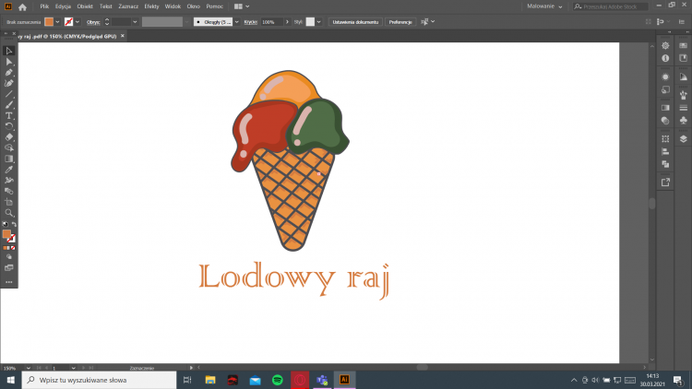Screen dimensions: 692x389
Task: Select the Selection tool arrow
Action: (x=9, y=51)
